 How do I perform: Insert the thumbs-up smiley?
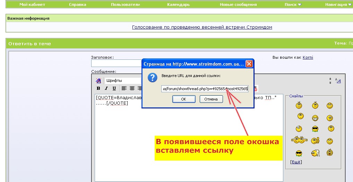point(315,141)
